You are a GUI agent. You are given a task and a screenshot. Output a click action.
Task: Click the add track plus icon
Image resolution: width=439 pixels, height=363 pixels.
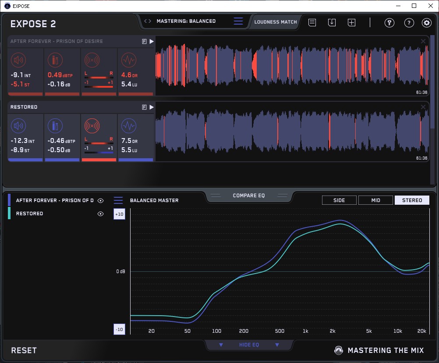pos(351,22)
